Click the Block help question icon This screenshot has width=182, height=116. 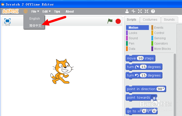(153, 11)
